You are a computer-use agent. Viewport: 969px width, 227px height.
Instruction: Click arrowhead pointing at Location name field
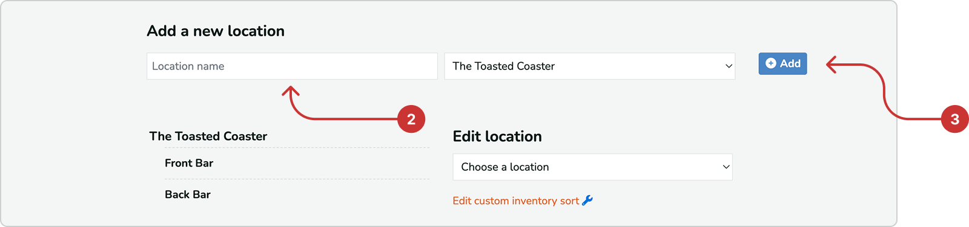point(291,91)
